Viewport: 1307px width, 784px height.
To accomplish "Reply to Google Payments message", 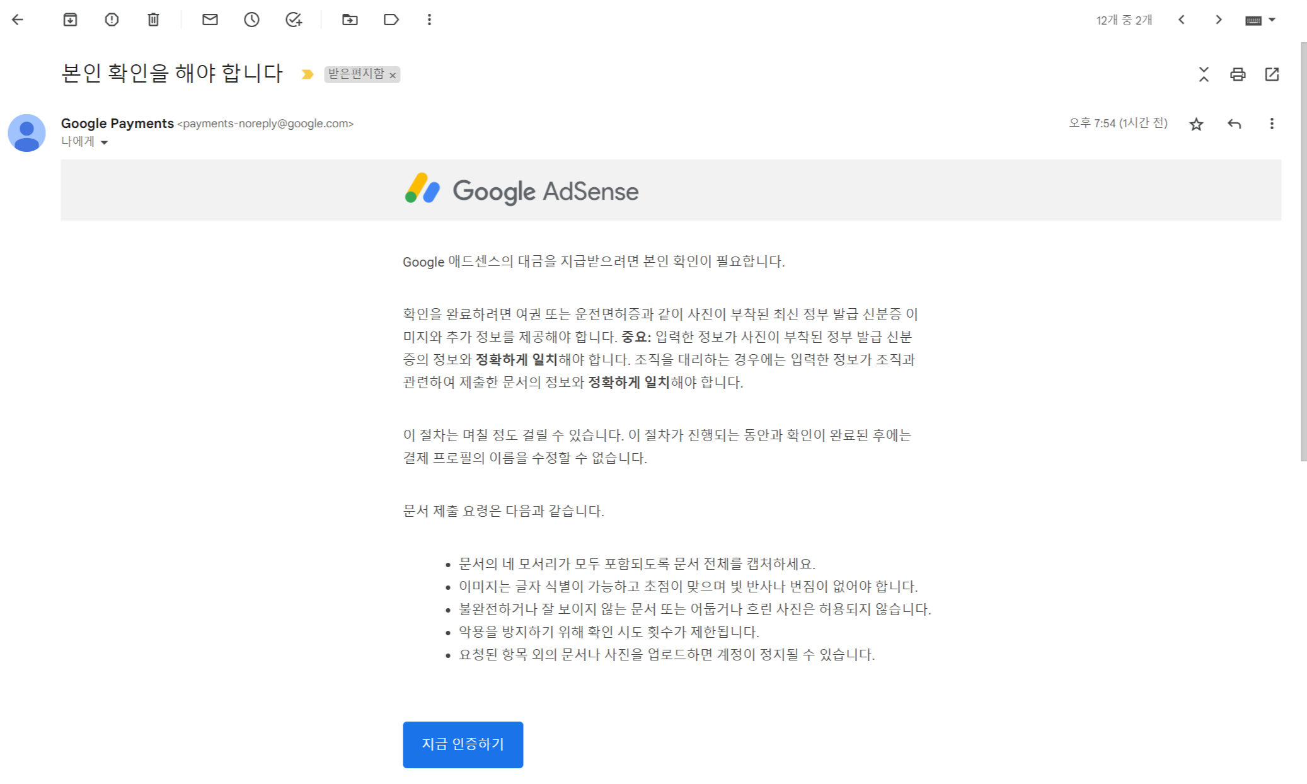I will click(1234, 124).
